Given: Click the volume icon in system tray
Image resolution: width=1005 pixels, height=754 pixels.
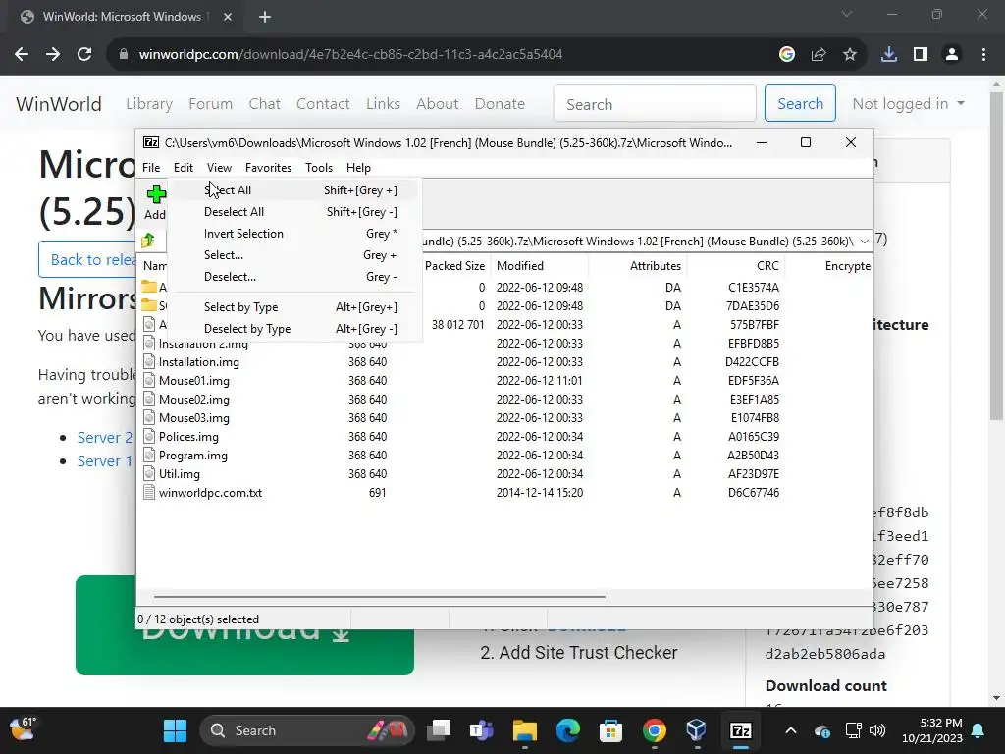Looking at the screenshot, I should 877,730.
